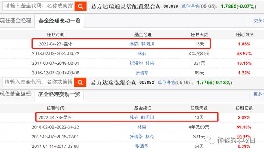Open 现任基金经理 tab in 易方达瑞通 section
Screen dimensions: 264x152
coord(16,21)
